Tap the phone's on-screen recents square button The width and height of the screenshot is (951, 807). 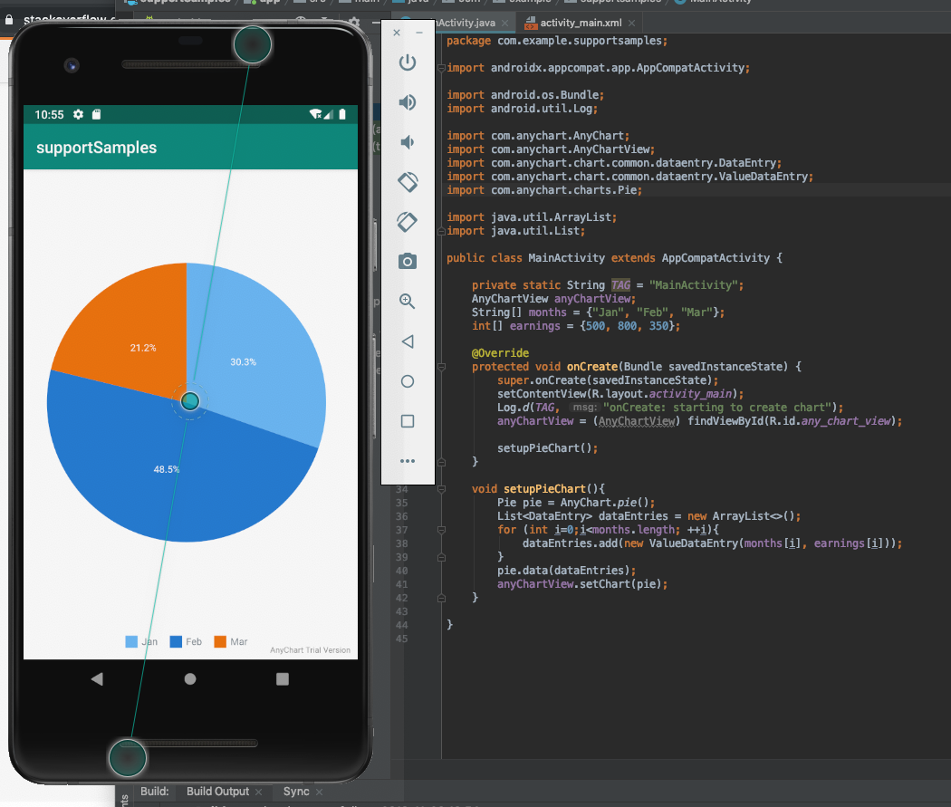[283, 679]
